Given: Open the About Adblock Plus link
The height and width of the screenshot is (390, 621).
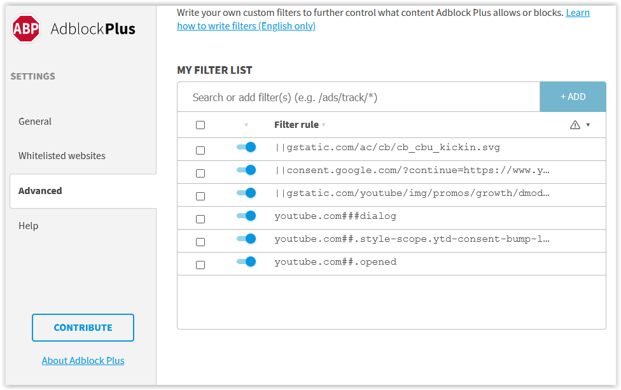Looking at the screenshot, I should [x=83, y=361].
